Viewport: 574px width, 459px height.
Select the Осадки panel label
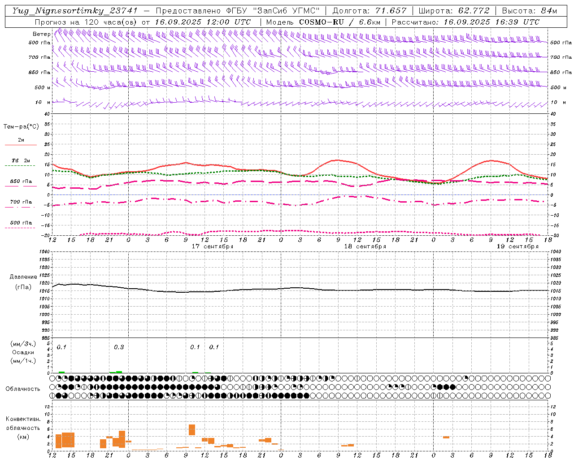[x=24, y=352]
